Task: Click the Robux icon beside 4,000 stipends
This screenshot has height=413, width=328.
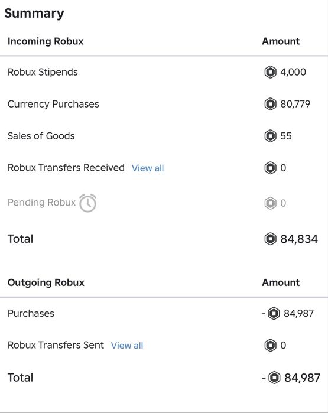Action: coord(270,72)
